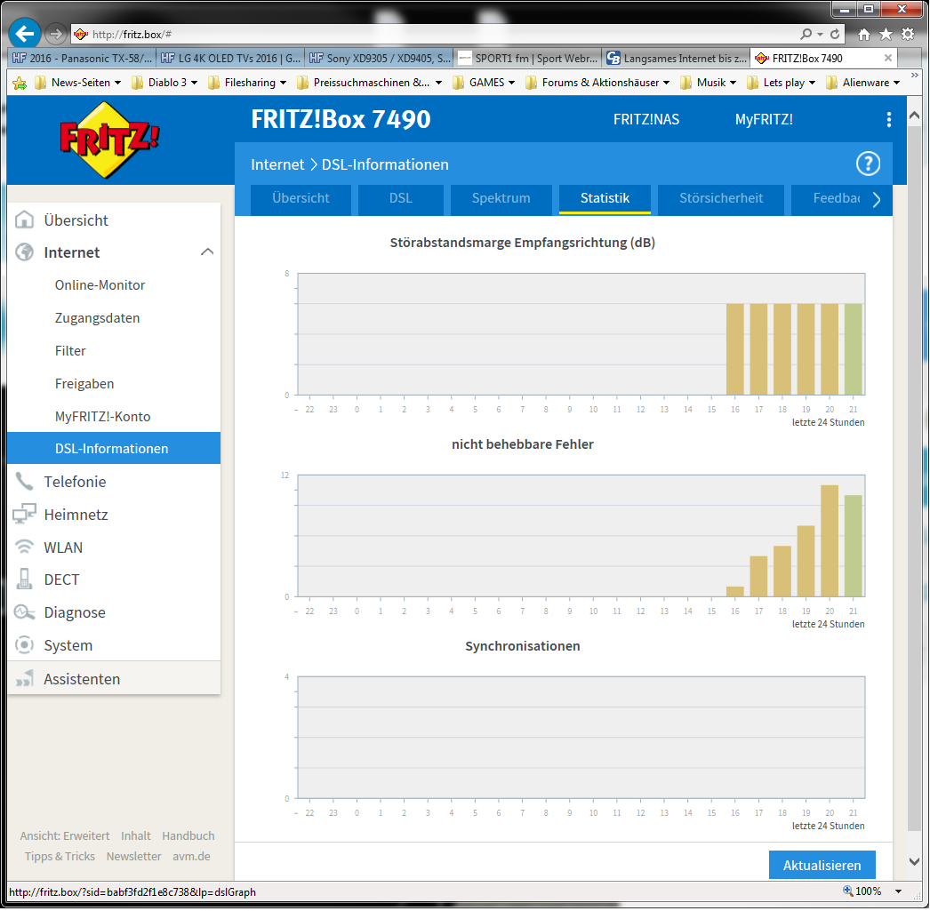Viewport: 930px width, 911px height.
Task: Reload the page with refresh icon
Action: tap(835, 35)
